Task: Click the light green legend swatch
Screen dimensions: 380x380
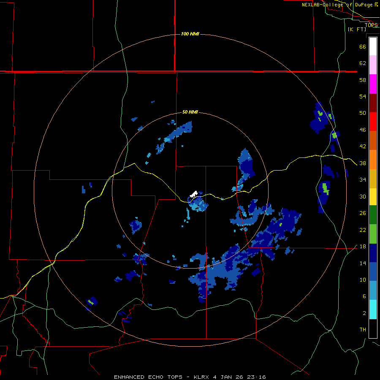Action: pos(373,234)
